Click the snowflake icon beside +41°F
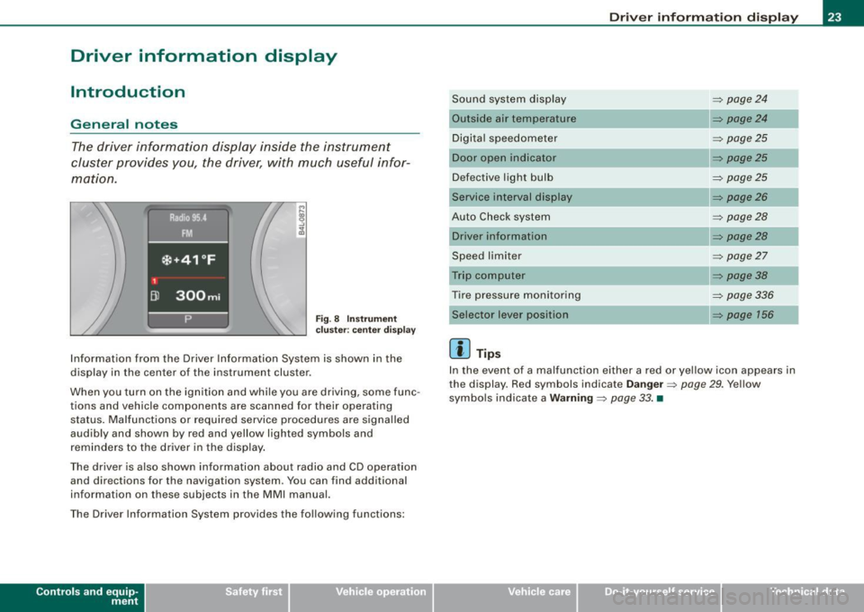 pos(166,260)
